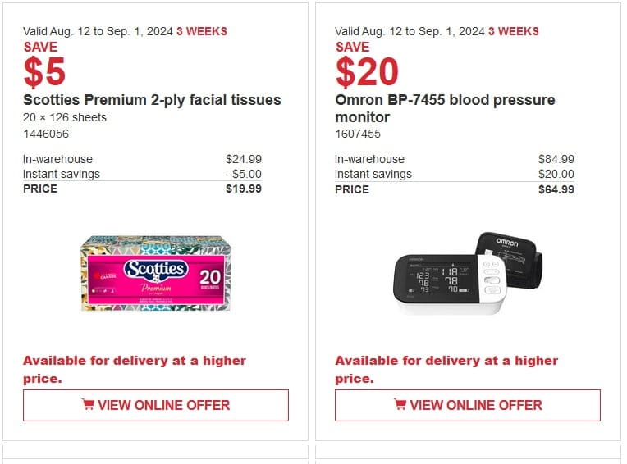The height and width of the screenshot is (464, 627).
Task: Click cart icon in Scotties offer button
Action: pos(88,404)
